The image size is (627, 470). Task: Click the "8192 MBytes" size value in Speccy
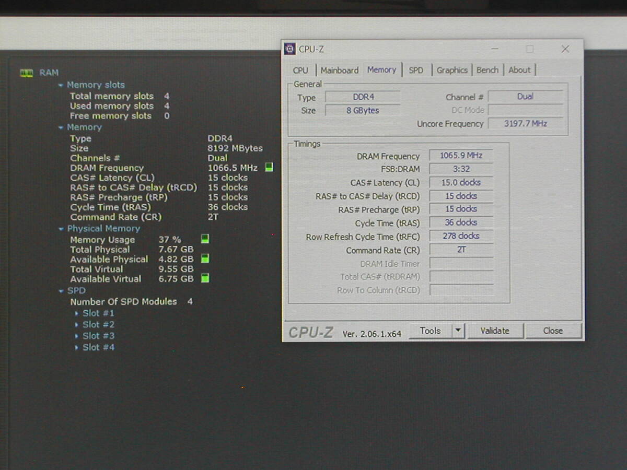235,148
